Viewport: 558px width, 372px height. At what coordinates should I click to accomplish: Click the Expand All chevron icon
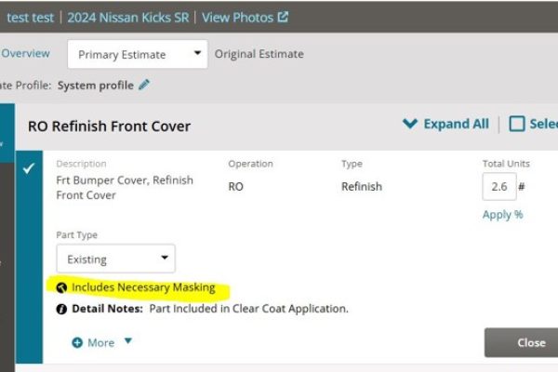coord(410,124)
